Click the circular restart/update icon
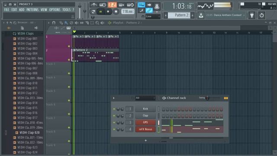This screenshot has height=156, width=277. 261,15
